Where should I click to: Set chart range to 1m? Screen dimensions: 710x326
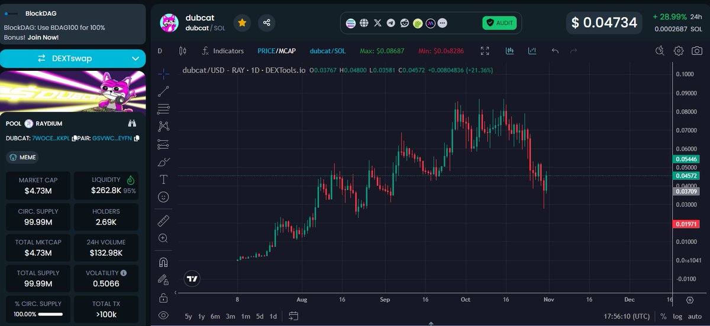[245, 316]
